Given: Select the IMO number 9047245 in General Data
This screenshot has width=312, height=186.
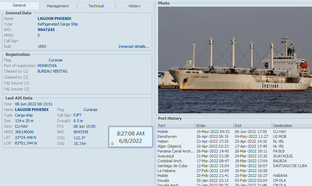Looking at the screenshot, I should click(x=46, y=30).
